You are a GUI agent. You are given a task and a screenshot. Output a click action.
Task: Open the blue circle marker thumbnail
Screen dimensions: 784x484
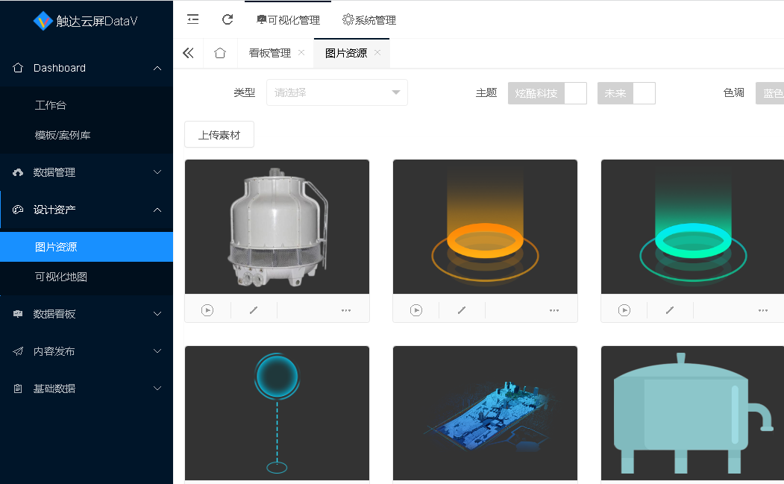(x=277, y=413)
